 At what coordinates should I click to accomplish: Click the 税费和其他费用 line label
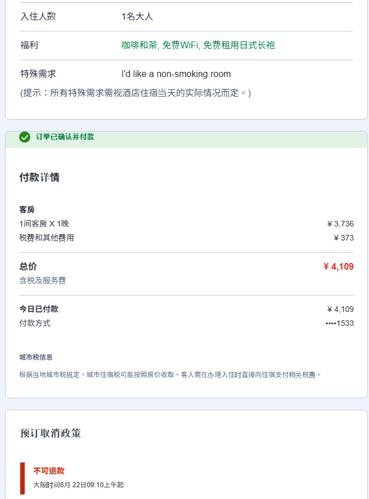tap(47, 238)
